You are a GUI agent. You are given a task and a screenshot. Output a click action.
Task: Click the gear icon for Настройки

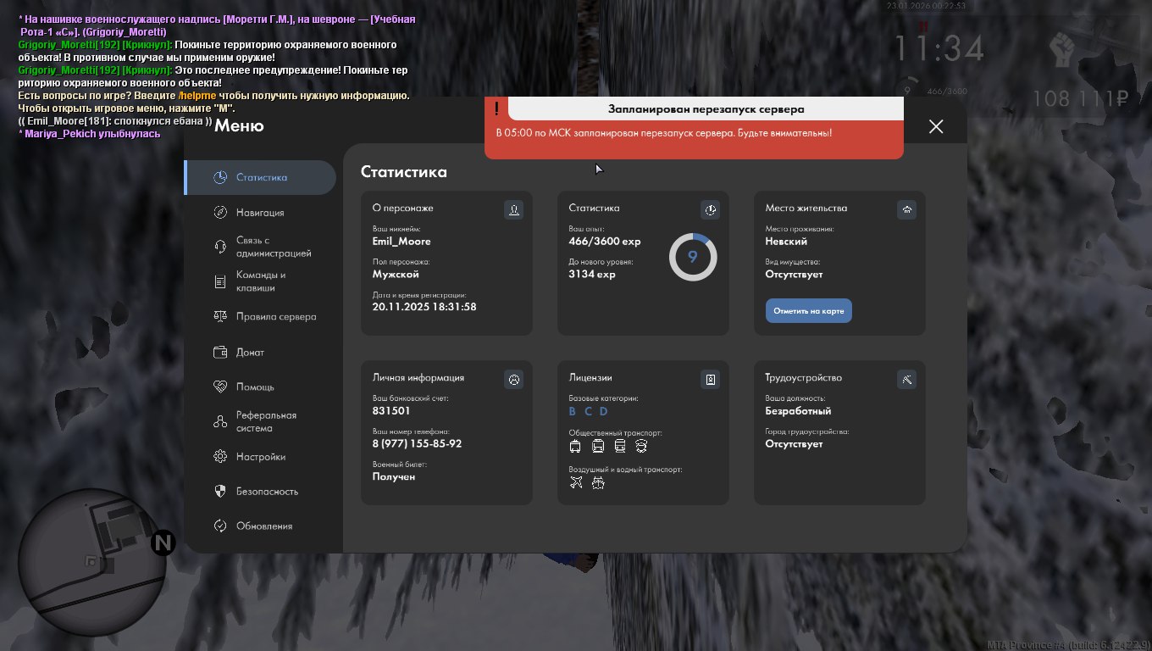(220, 456)
